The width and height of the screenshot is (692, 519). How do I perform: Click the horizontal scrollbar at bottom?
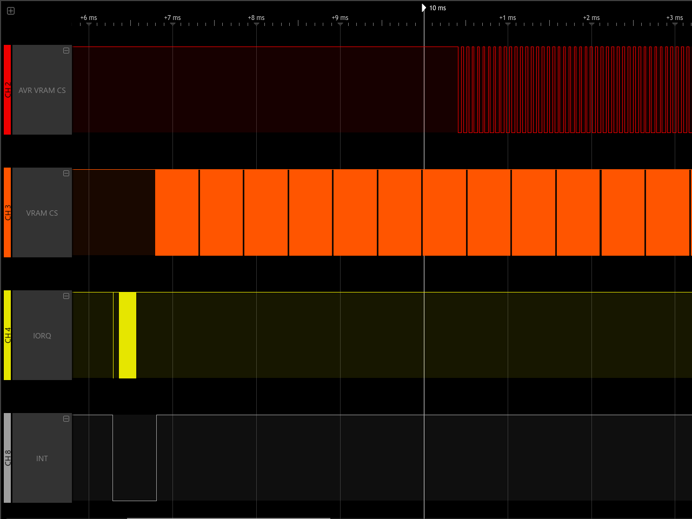pyautogui.click(x=228, y=518)
